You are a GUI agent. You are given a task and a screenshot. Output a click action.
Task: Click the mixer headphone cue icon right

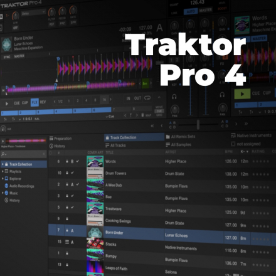click(222, 95)
